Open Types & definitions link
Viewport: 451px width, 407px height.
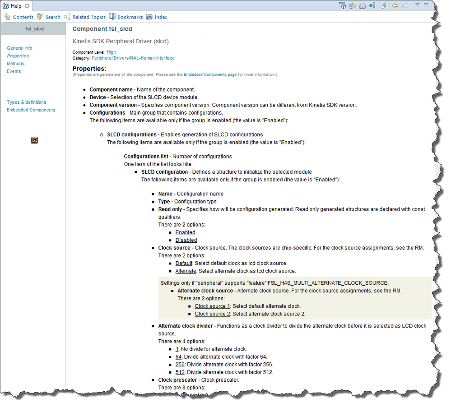[27, 102]
